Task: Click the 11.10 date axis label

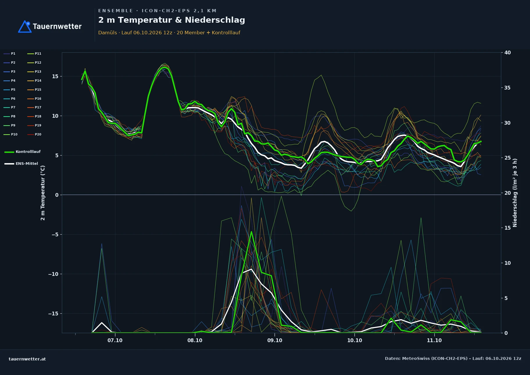Action: [x=434, y=340]
